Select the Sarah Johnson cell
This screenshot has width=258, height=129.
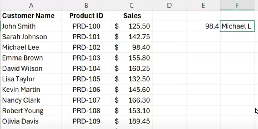(x=25, y=37)
